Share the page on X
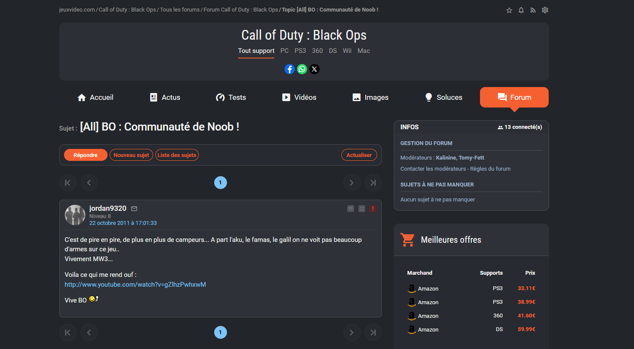634x349 pixels. click(314, 69)
